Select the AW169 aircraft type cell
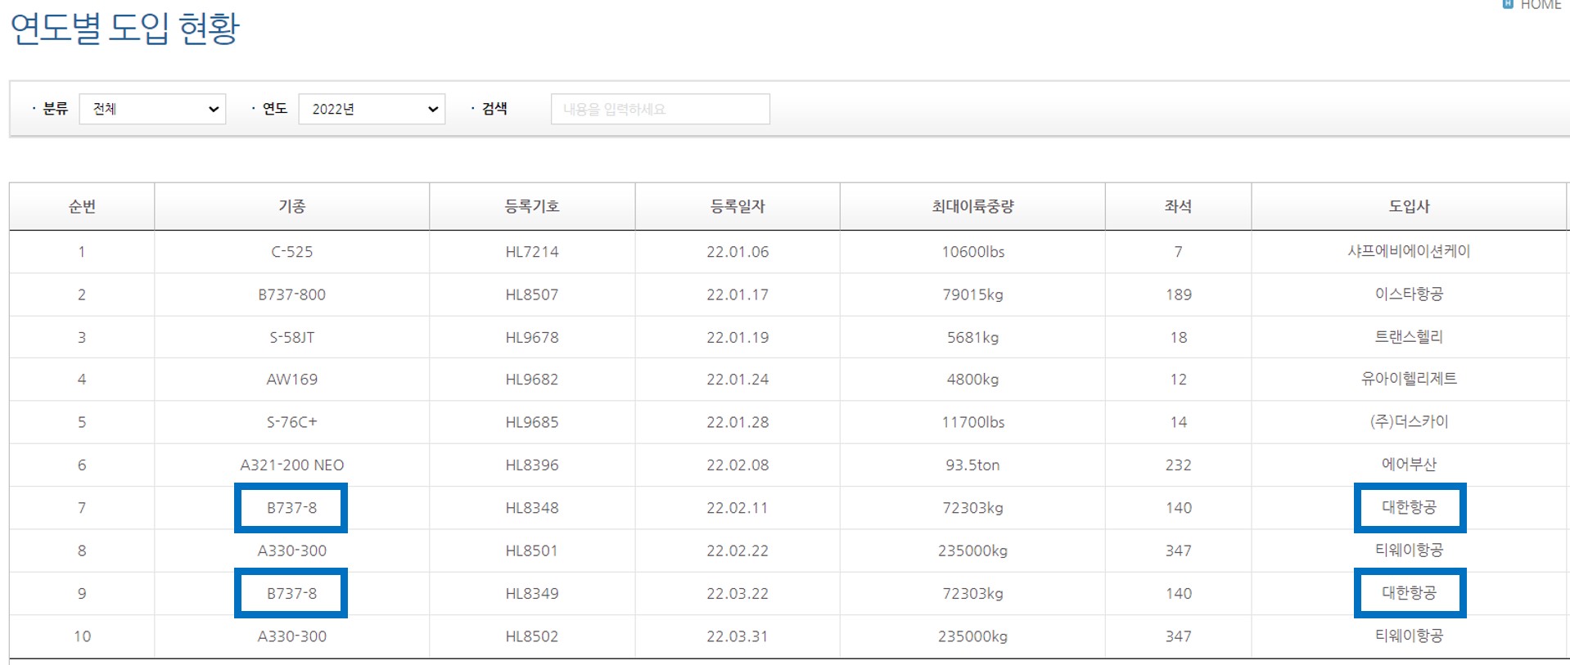This screenshot has width=1570, height=665. coord(291,380)
